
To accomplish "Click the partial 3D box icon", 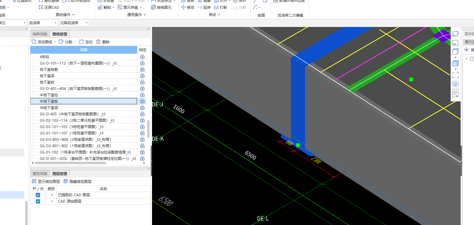I will [455, 84].
